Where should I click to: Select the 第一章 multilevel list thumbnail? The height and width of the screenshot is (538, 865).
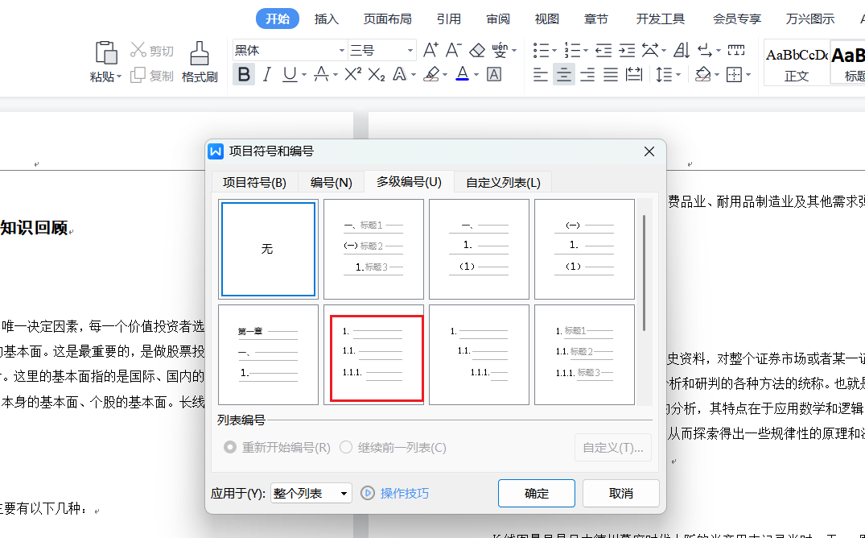268,354
